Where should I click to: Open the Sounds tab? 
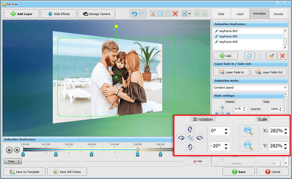click(x=278, y=14)
